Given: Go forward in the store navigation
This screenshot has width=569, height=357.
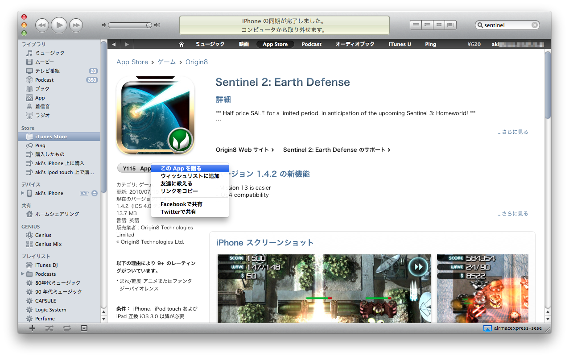Looking at the screenshot, I should pyautogui.click(x=127, y=44).
